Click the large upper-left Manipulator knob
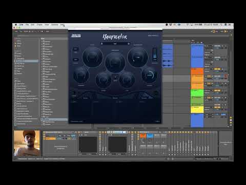 [92, 58]
